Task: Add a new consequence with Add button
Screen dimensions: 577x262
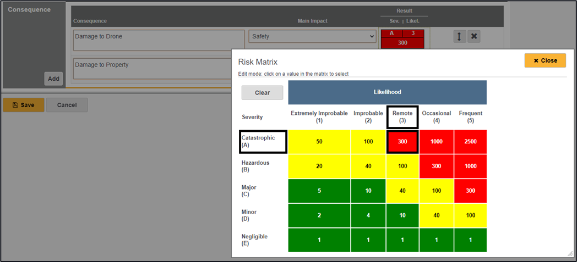Action: (x=53, y=79)
